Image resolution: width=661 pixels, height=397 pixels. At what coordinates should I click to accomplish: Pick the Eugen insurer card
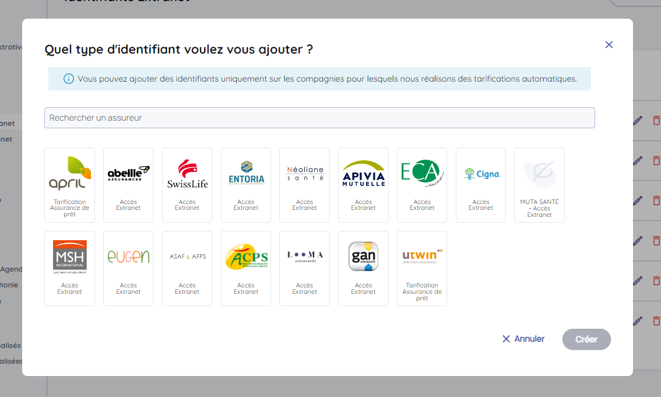[128, 268]
